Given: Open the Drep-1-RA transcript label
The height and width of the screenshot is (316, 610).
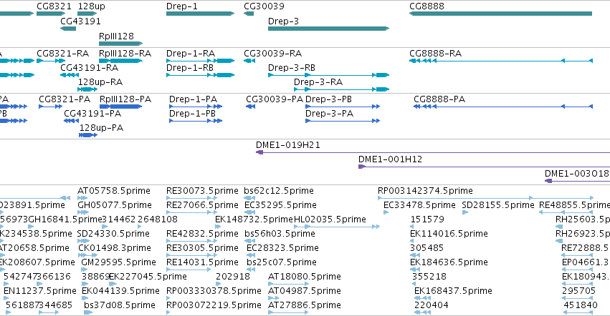Looking at the screenshot, I should coord(191,53).
